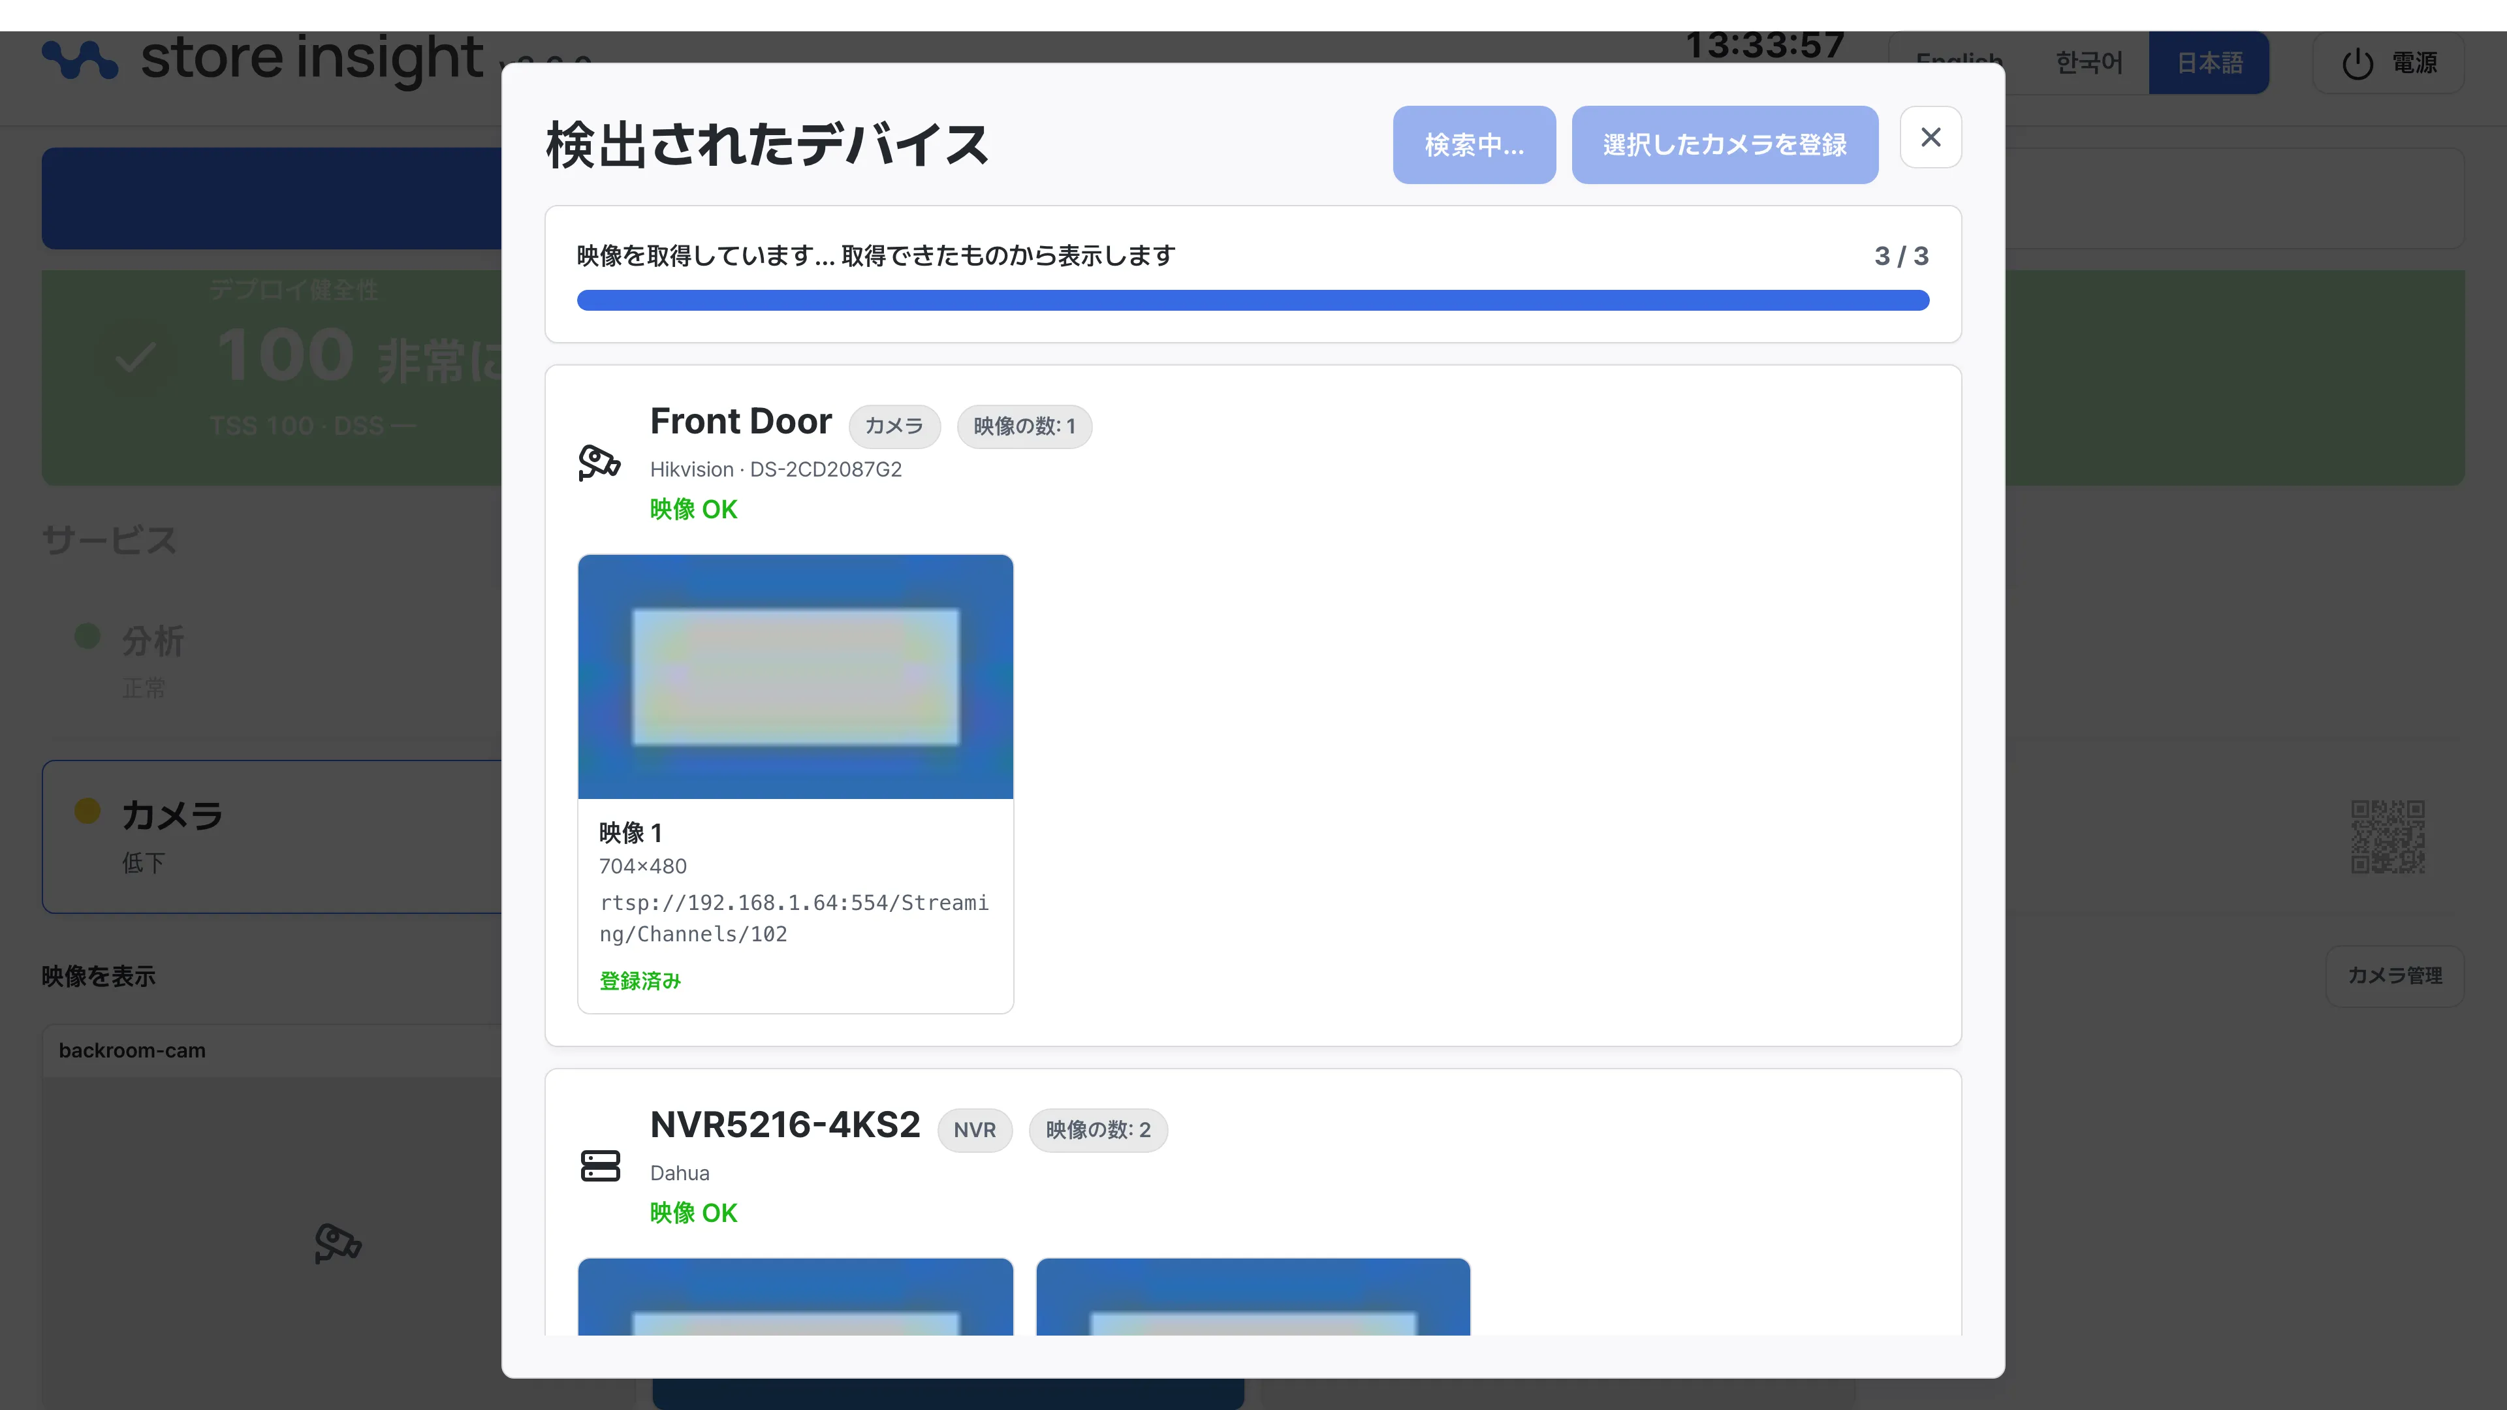Click the 3 / 3 progress counter

click(1900, 256)
